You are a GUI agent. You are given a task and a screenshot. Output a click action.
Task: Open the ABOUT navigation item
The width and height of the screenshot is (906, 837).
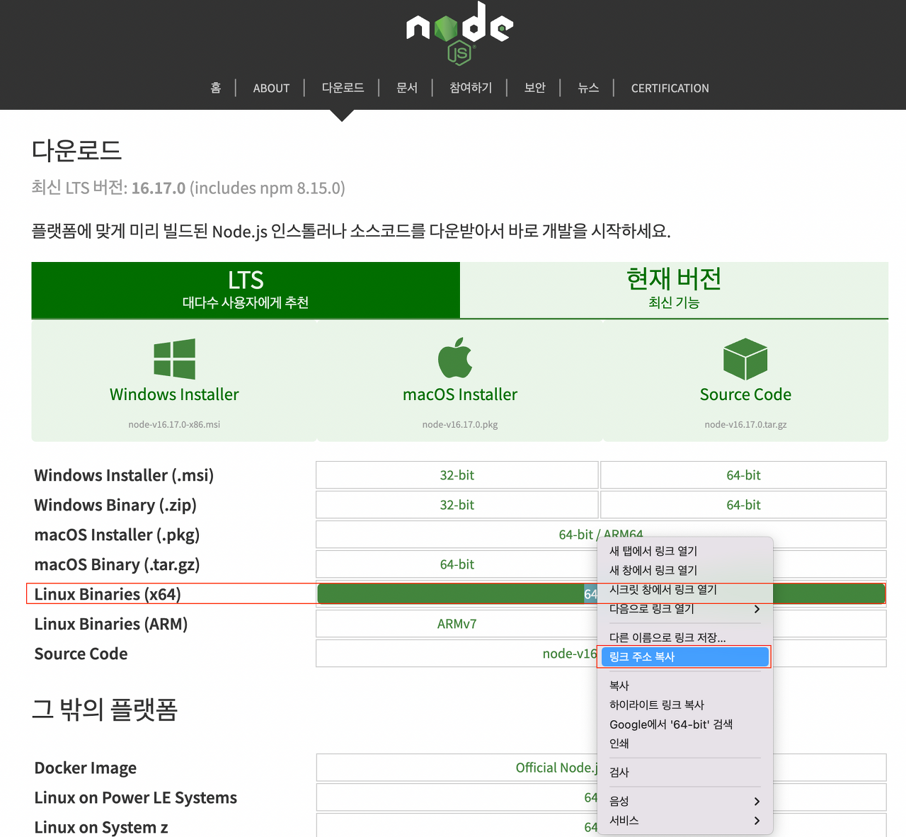tap(271, 88)
